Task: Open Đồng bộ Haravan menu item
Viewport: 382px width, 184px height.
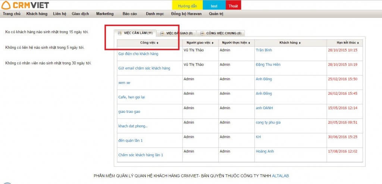Action: point(186,14)
